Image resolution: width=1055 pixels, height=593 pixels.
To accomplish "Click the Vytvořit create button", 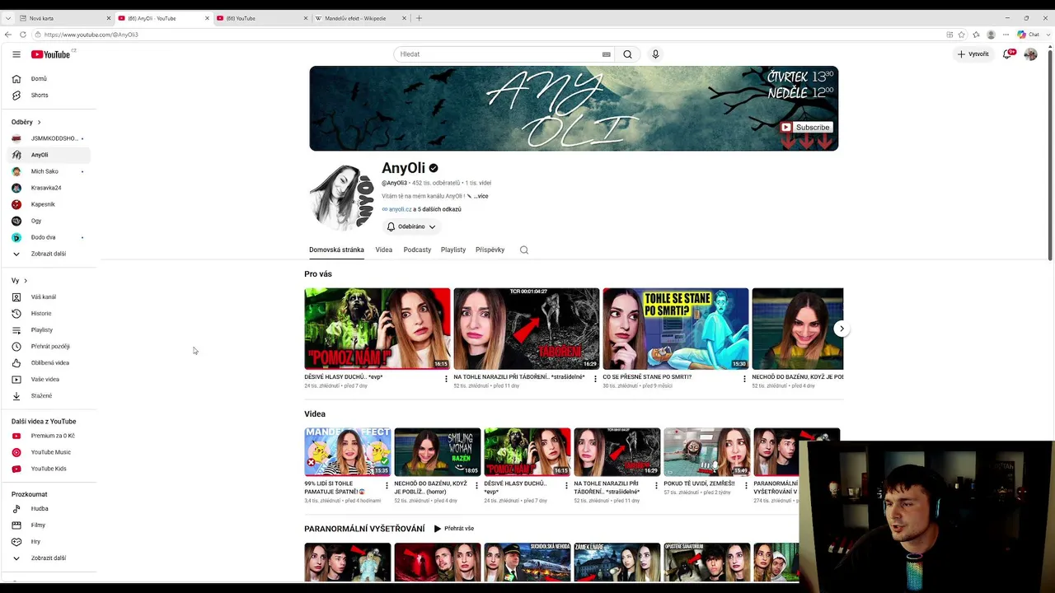I will coord(973,54).
